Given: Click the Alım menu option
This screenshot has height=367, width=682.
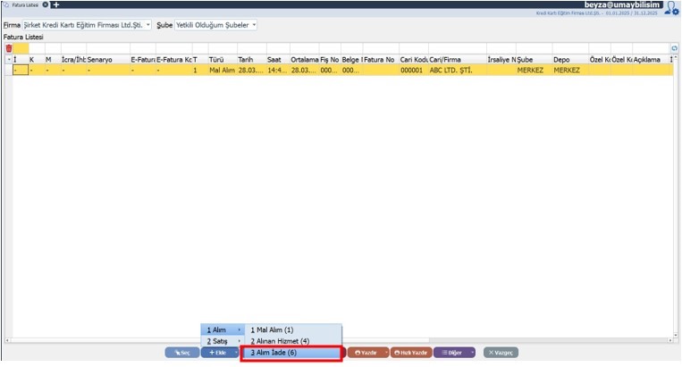Looking at the screenshot, I should (221, 329).
